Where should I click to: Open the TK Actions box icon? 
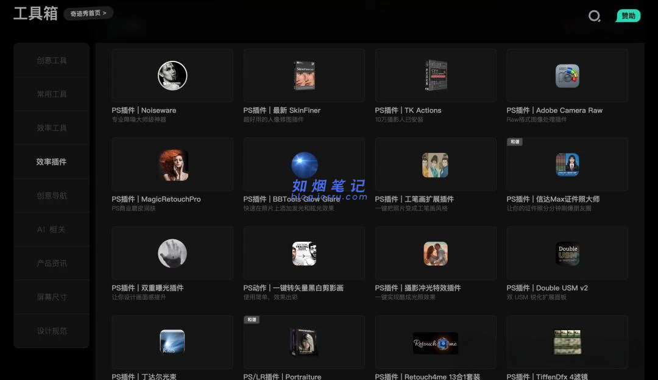436,76
